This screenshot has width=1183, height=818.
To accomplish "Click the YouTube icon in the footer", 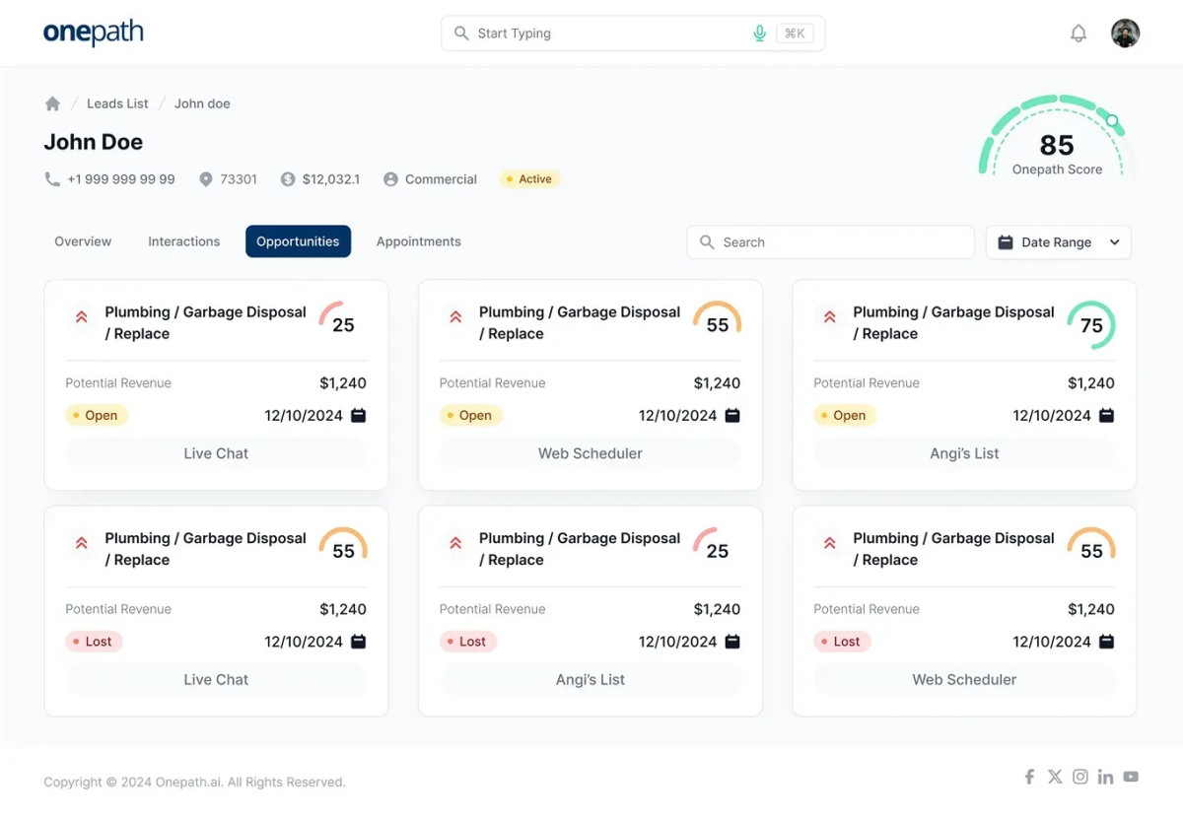I will 1131,777.
